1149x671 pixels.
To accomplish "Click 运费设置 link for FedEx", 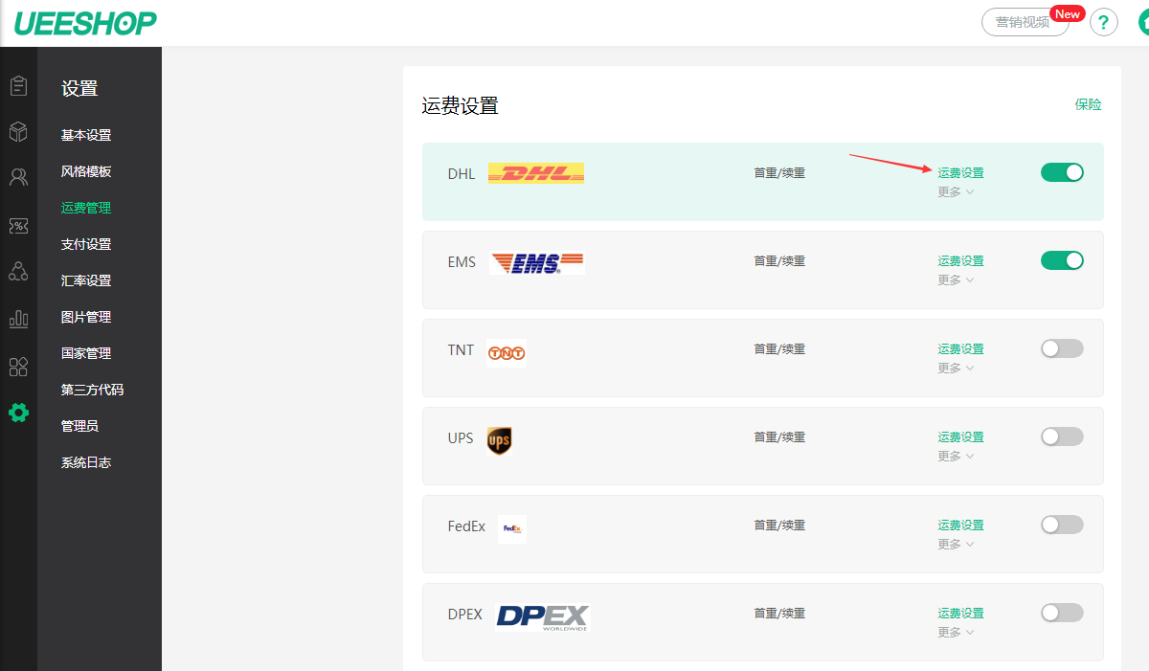I will click(x=960, y=526).
